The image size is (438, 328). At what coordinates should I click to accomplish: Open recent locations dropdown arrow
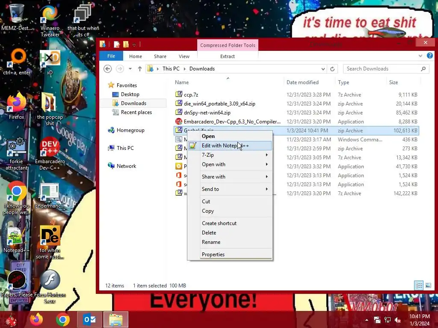pos(130,69)
